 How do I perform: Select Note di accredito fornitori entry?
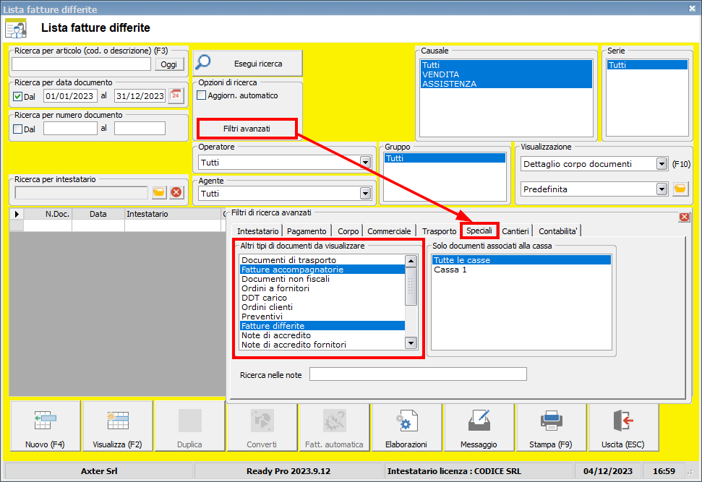(x=322, y=345)
